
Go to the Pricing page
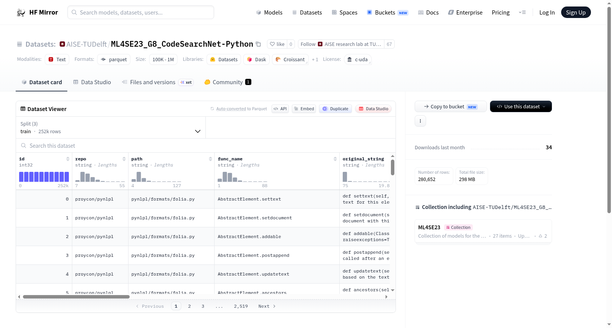501,13
